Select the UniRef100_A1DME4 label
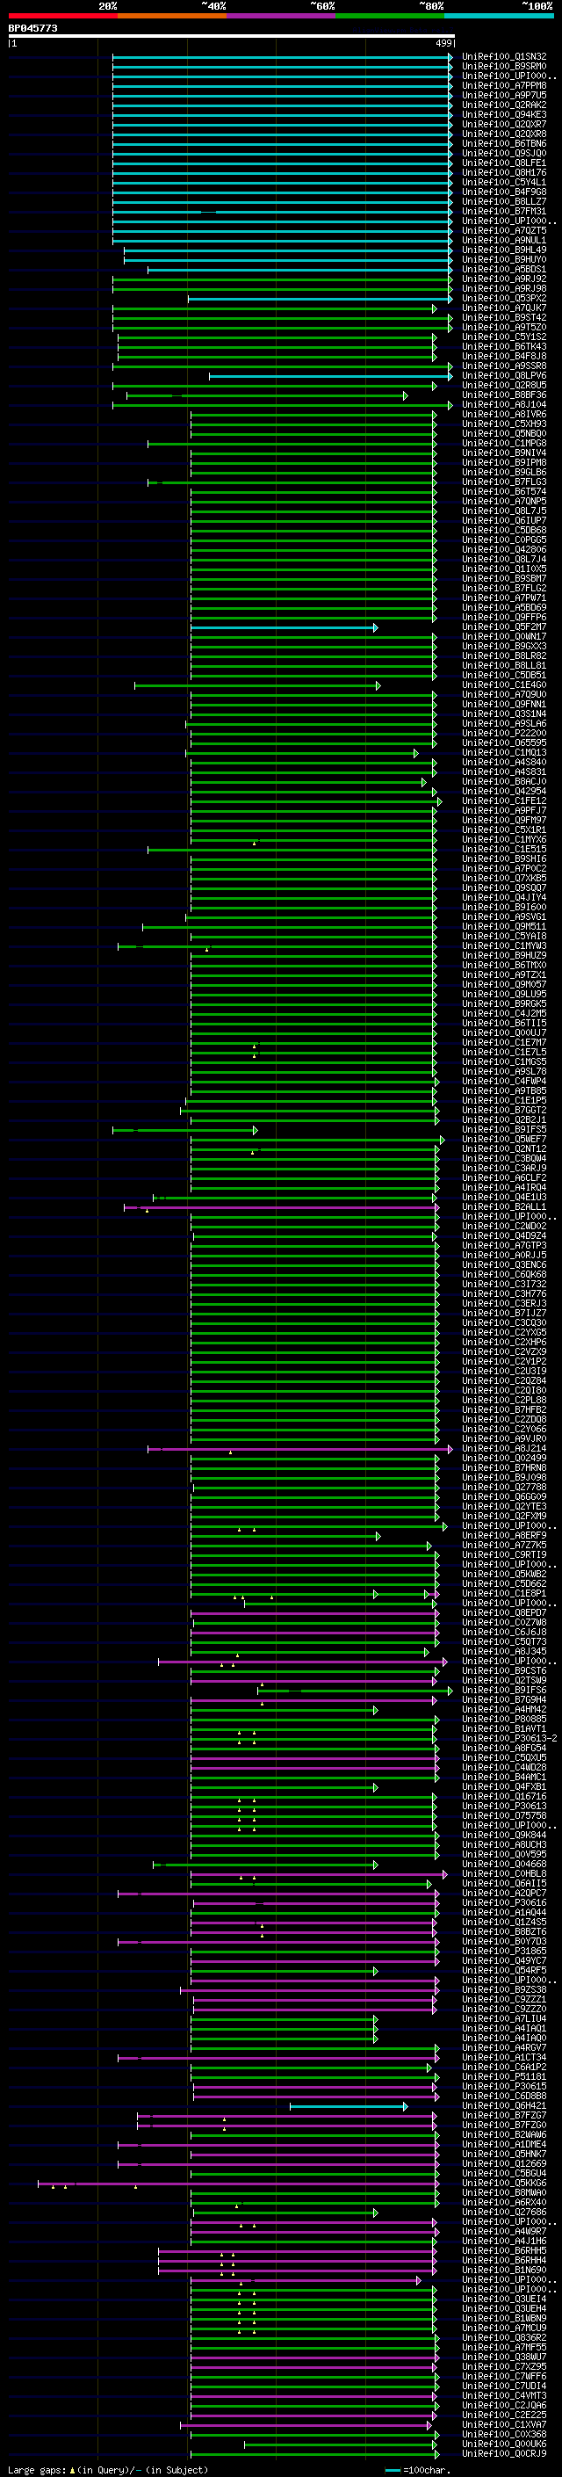This screenshot has height=2477, width=562. click(504, 2144)
